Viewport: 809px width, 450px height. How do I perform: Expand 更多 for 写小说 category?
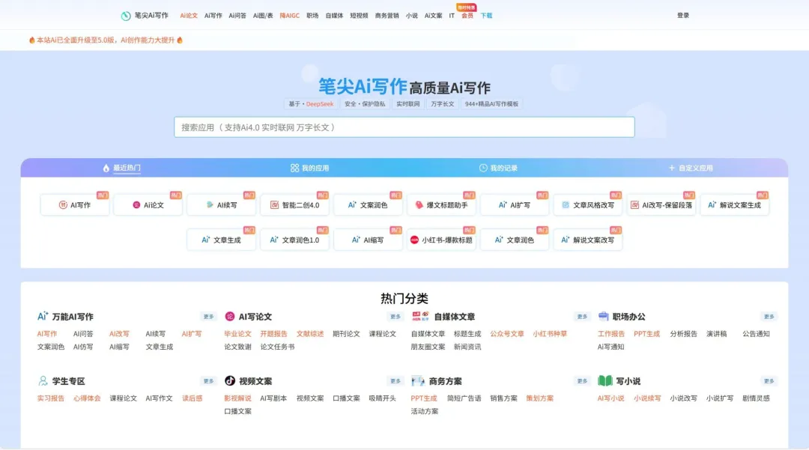click(x=769, y=381)
